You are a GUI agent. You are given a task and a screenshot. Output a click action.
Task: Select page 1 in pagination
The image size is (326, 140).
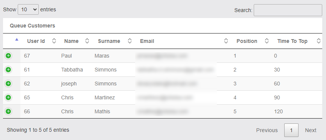pyautogui.click(x=291, y=130)
